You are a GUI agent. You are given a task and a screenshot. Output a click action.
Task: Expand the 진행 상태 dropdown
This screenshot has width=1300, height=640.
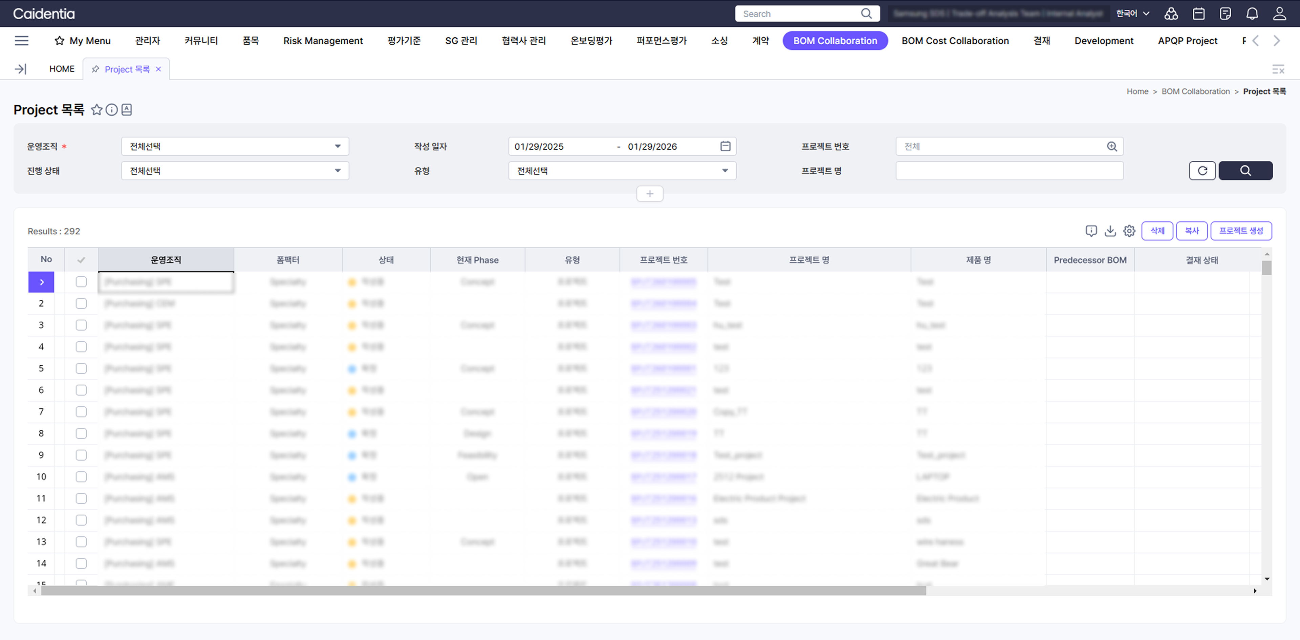(x=235, y=171)
